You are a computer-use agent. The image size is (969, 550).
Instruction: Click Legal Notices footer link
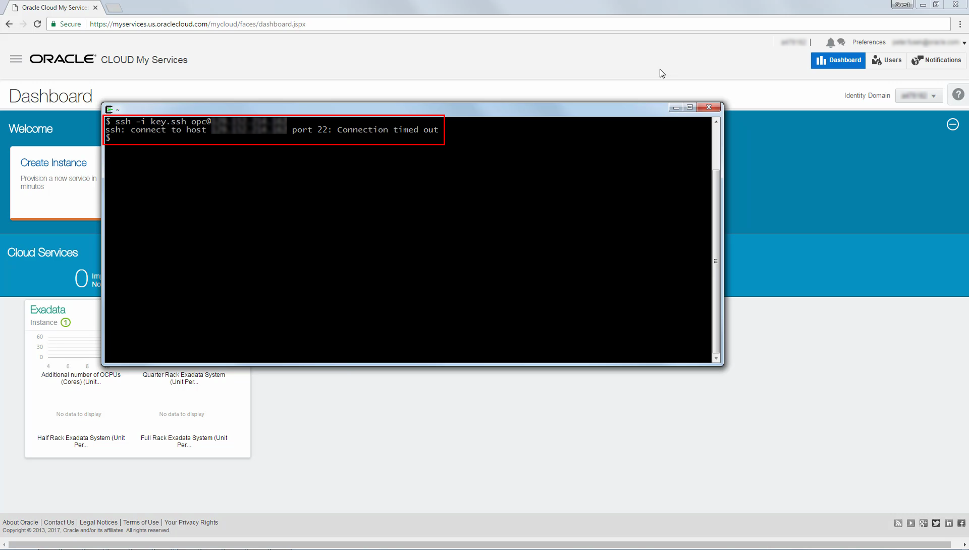98,522
